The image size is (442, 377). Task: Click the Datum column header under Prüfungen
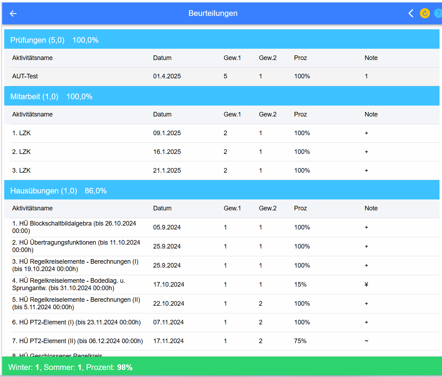(x=162, y=58)
